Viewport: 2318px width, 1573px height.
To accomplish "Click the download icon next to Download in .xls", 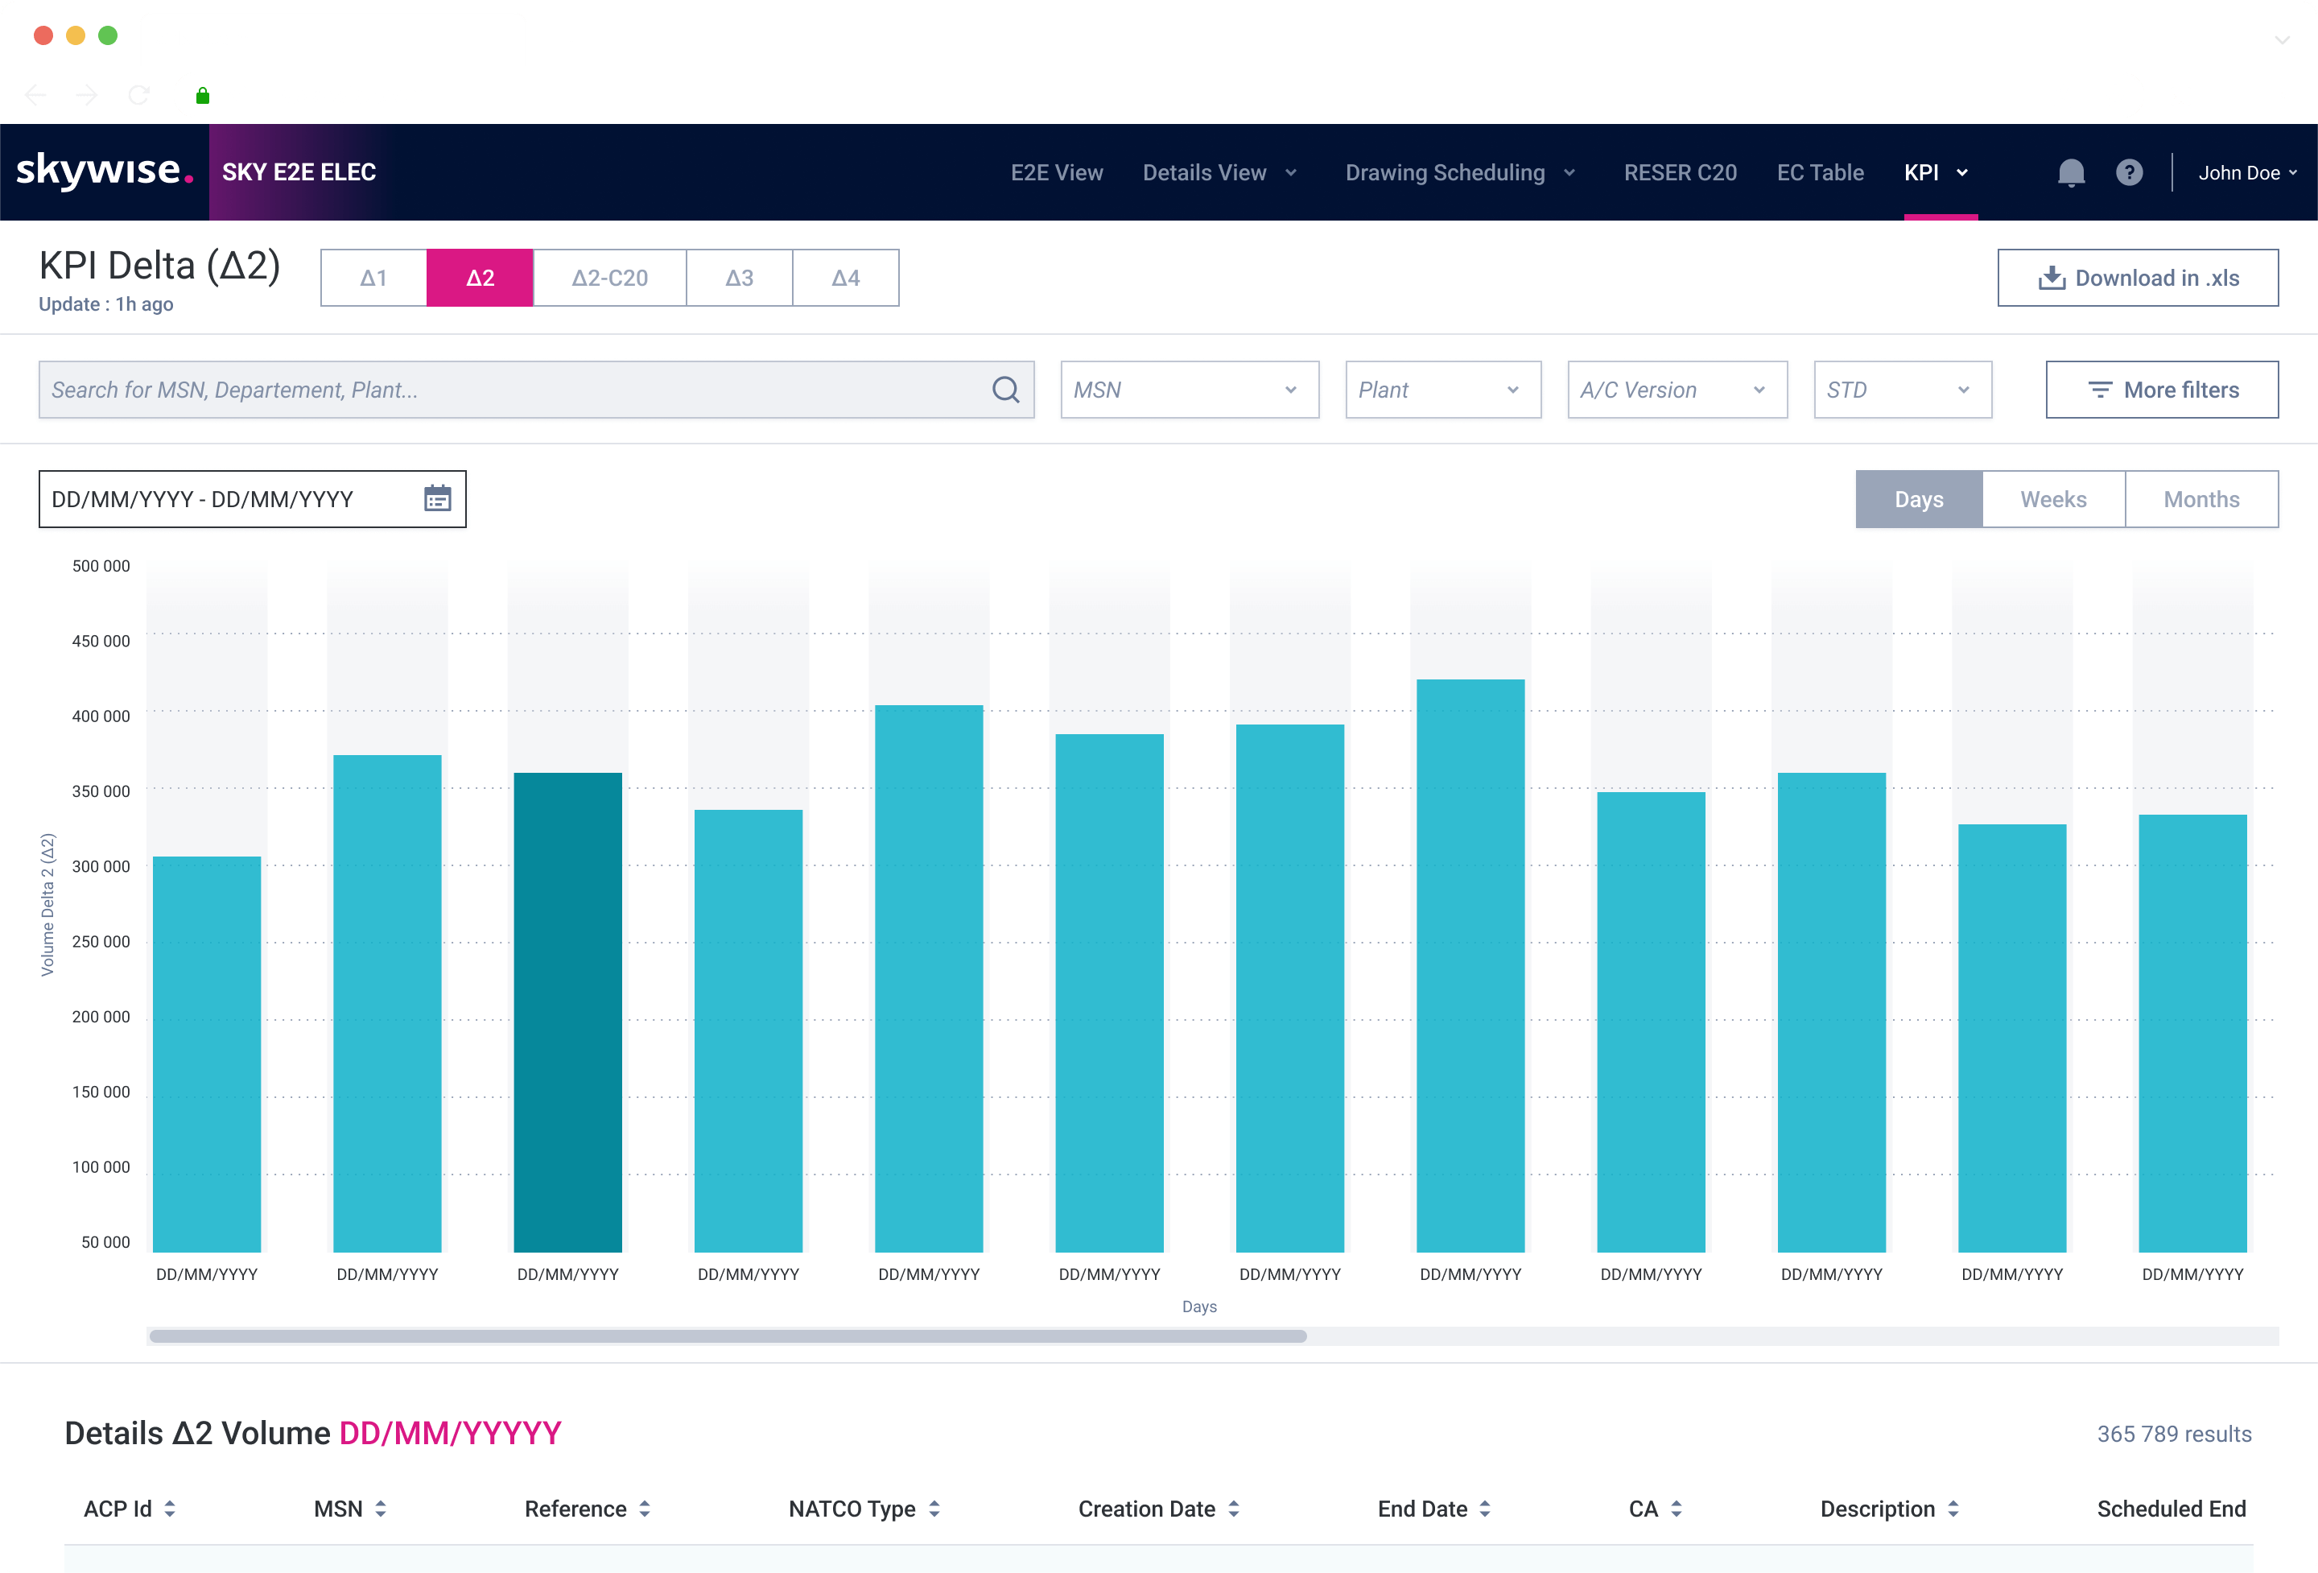I will click(x=2052, y=277).
